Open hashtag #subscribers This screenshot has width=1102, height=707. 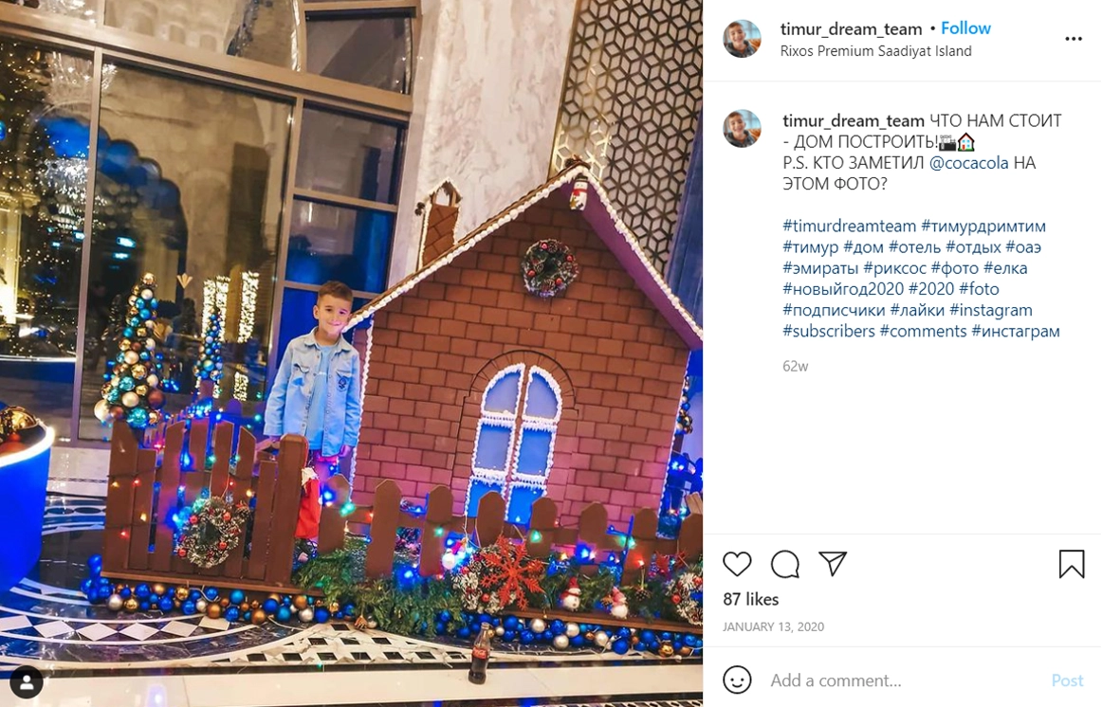(x=829, y=332)
